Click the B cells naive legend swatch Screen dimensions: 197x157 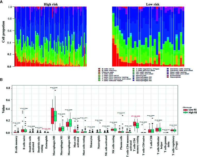click(99, 69)
